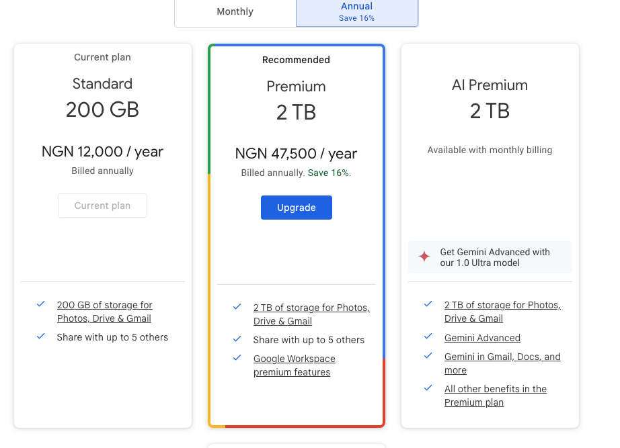Click checkmark beside Gemini Advanced

[428, 337]
